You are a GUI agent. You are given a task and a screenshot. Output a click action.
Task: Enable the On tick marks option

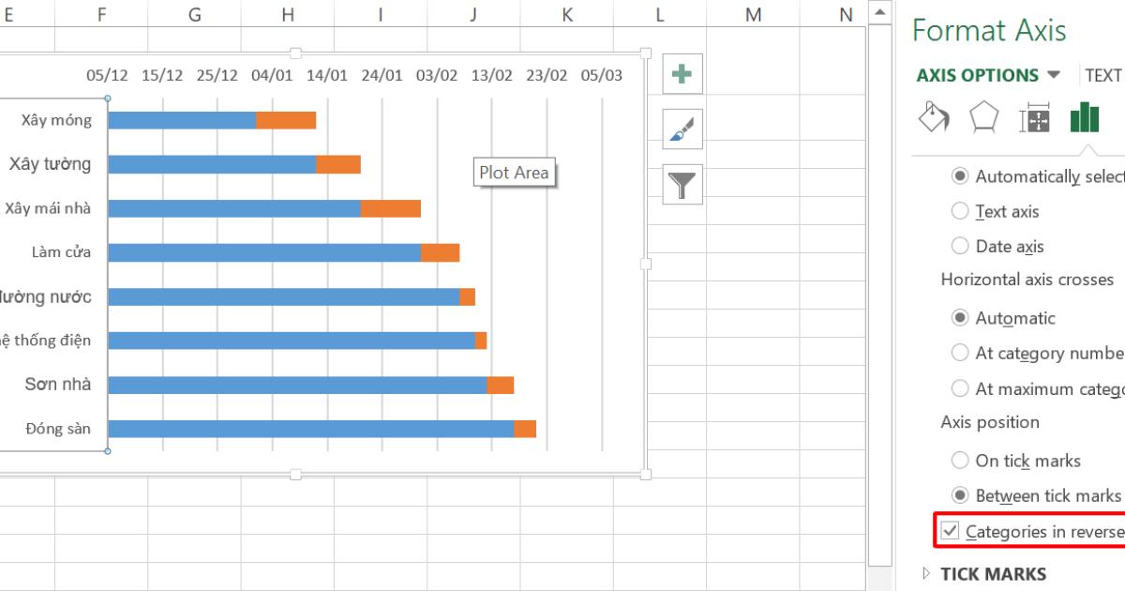coord(960,460)
